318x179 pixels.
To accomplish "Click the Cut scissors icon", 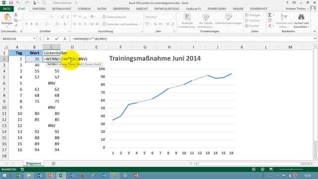I will coord(16,15).
